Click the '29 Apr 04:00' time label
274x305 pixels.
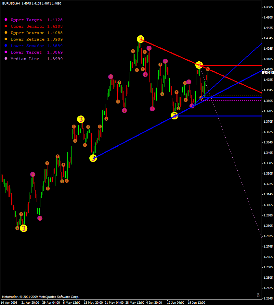(51, 303)
